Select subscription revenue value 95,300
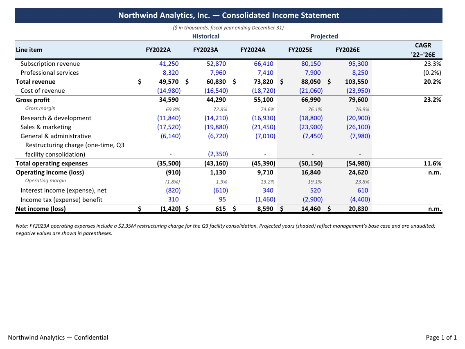Viewport: 465px width, 349px height. (x=358, y=64)
